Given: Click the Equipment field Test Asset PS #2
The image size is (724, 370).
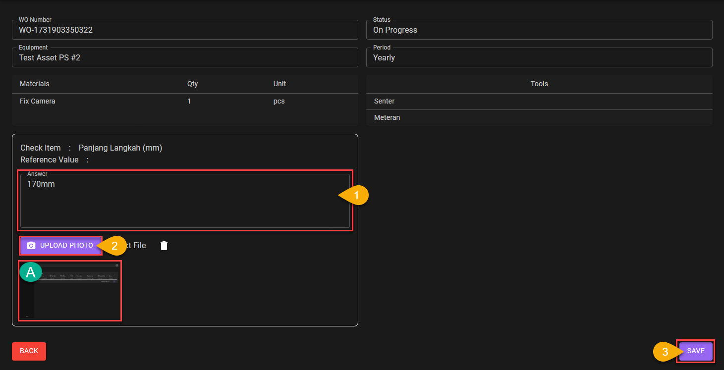Looking at the screenshot, I should tap(184, 57).
